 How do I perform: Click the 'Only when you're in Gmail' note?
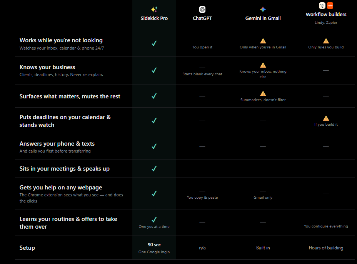pyautogui.click(x=263, y=47)
